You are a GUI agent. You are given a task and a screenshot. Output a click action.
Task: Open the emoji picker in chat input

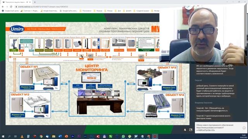click(x=244, y=128)
